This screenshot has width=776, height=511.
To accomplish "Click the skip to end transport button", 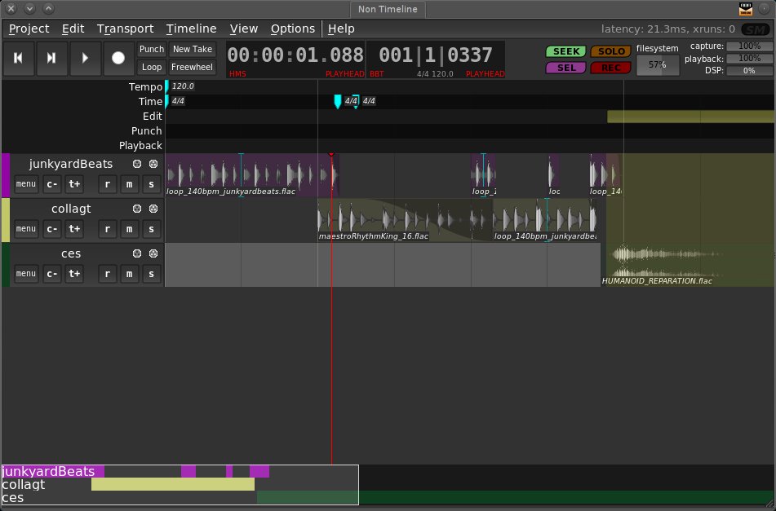I will (51, 58).
